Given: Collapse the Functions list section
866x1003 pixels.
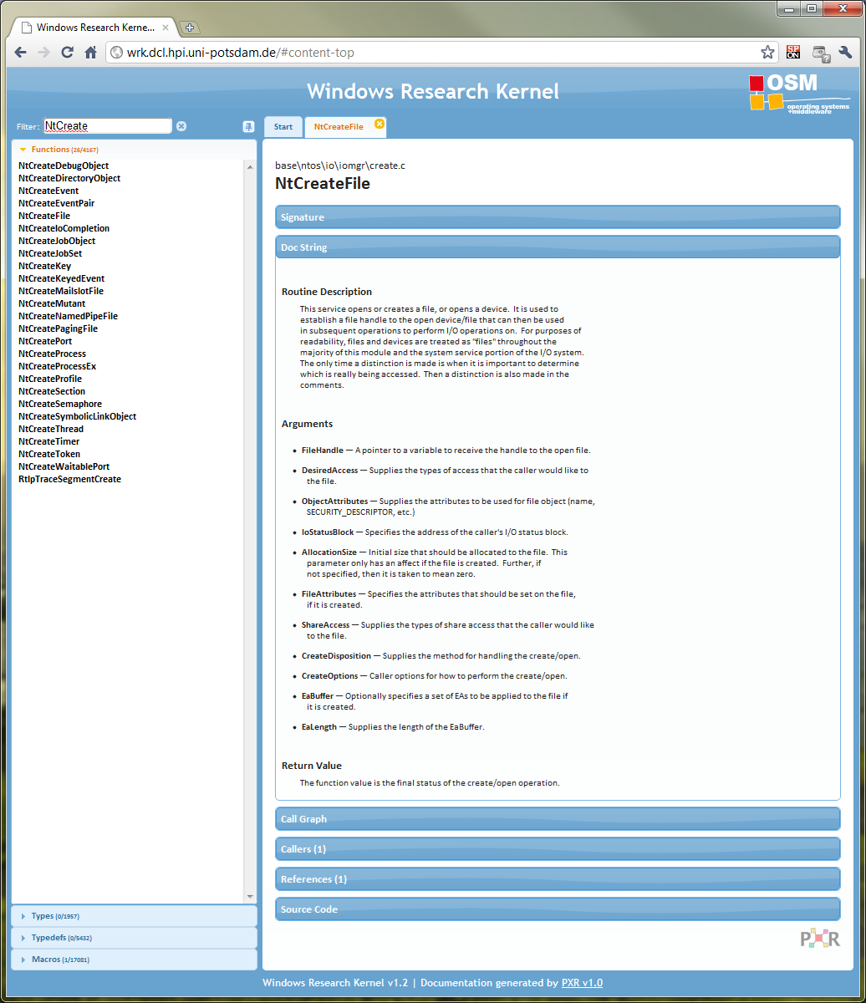Looking at the screenshot, I should point(134,149).
